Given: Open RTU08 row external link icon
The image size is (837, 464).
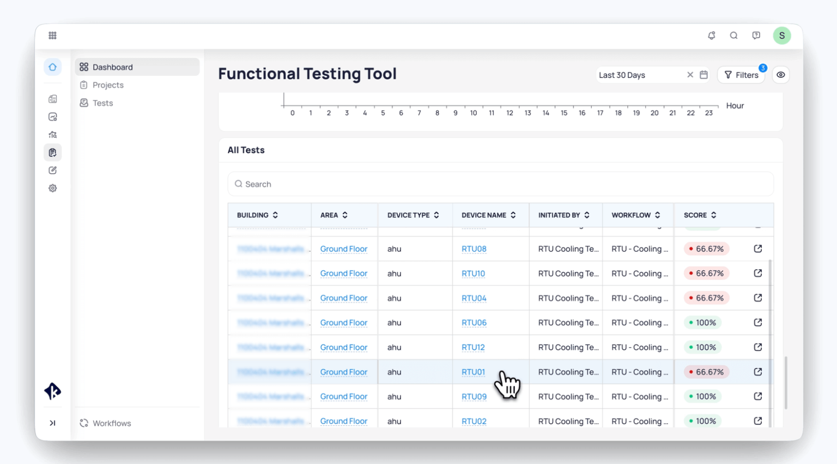Looking at the screenshot, I should (757, 249).
